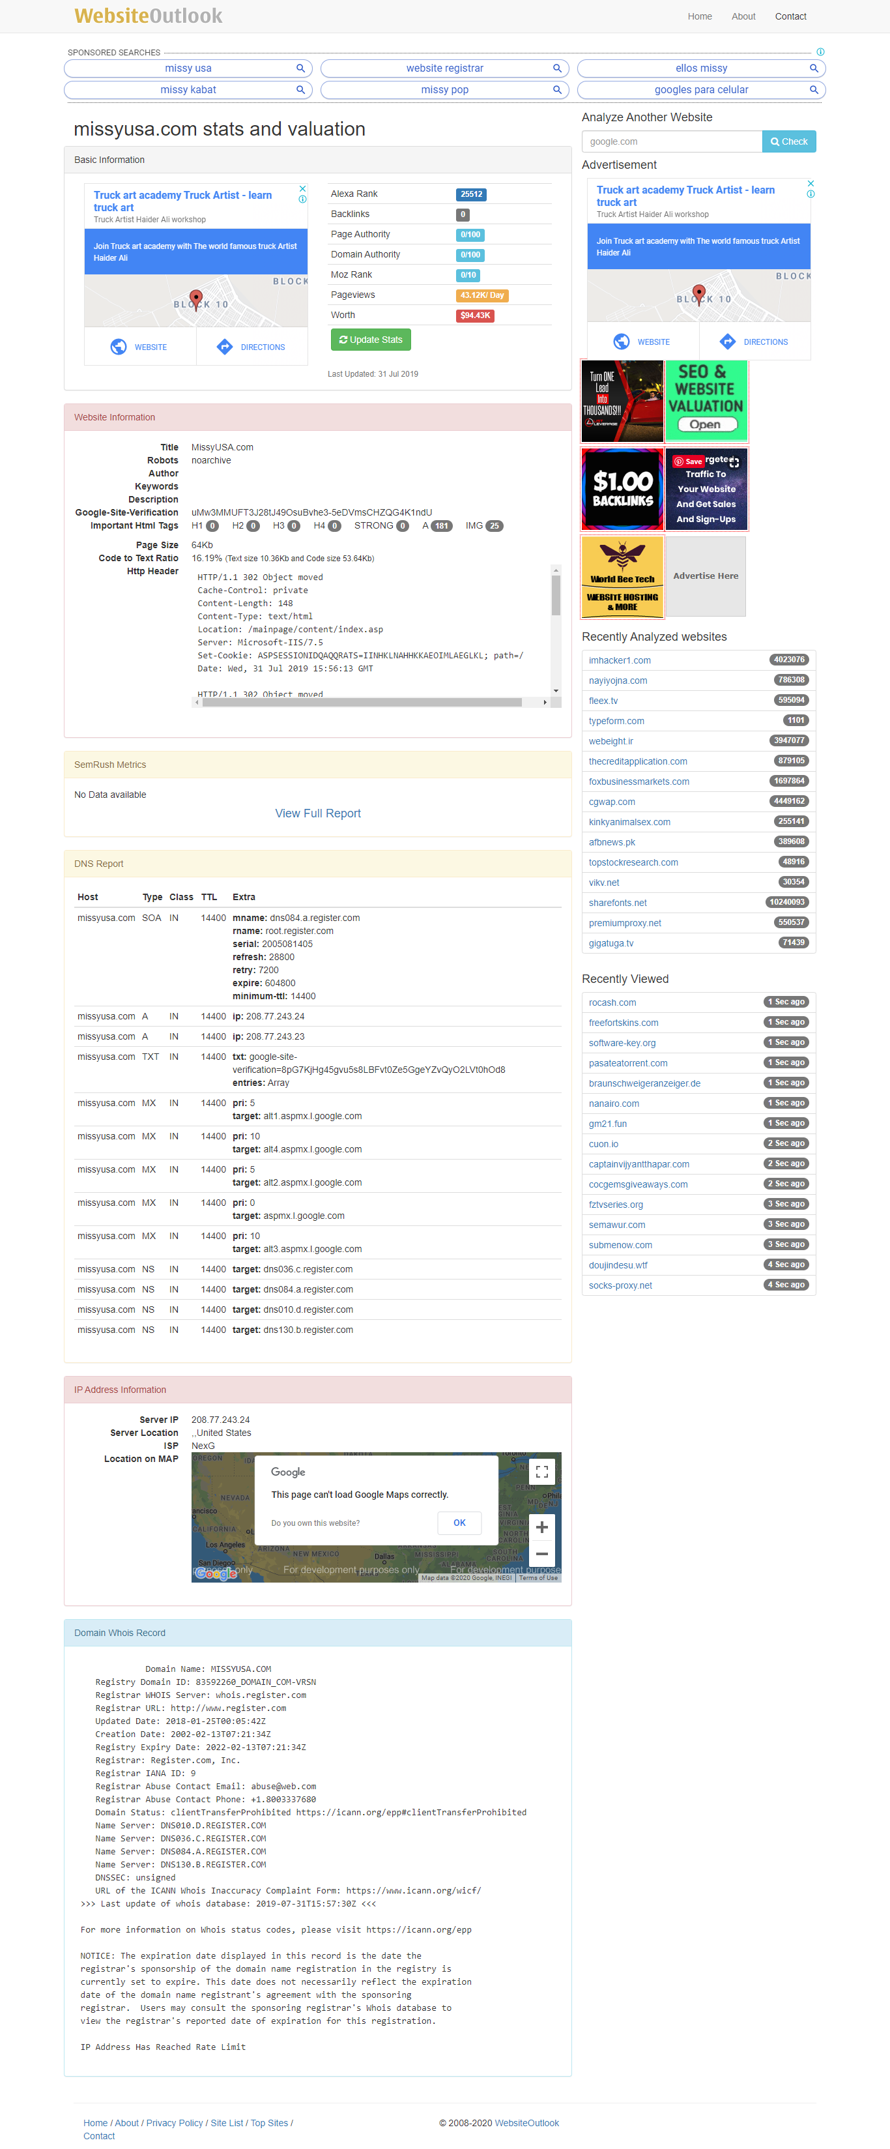Open software-key.org in Recently Viewed
This screenshot has width=890, height=2149.
point(622,1044)
